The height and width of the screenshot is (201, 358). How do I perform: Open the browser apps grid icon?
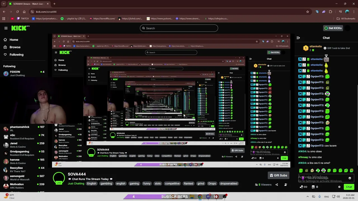pyautogui.click(x=4, y=19)
